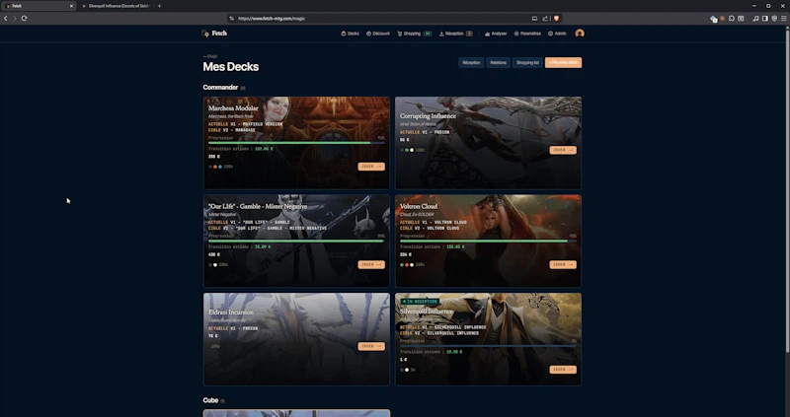Click the '18.55 €' transition estimate on Silverquill
Screen dimensions: 790x417
tap(454, 352)
